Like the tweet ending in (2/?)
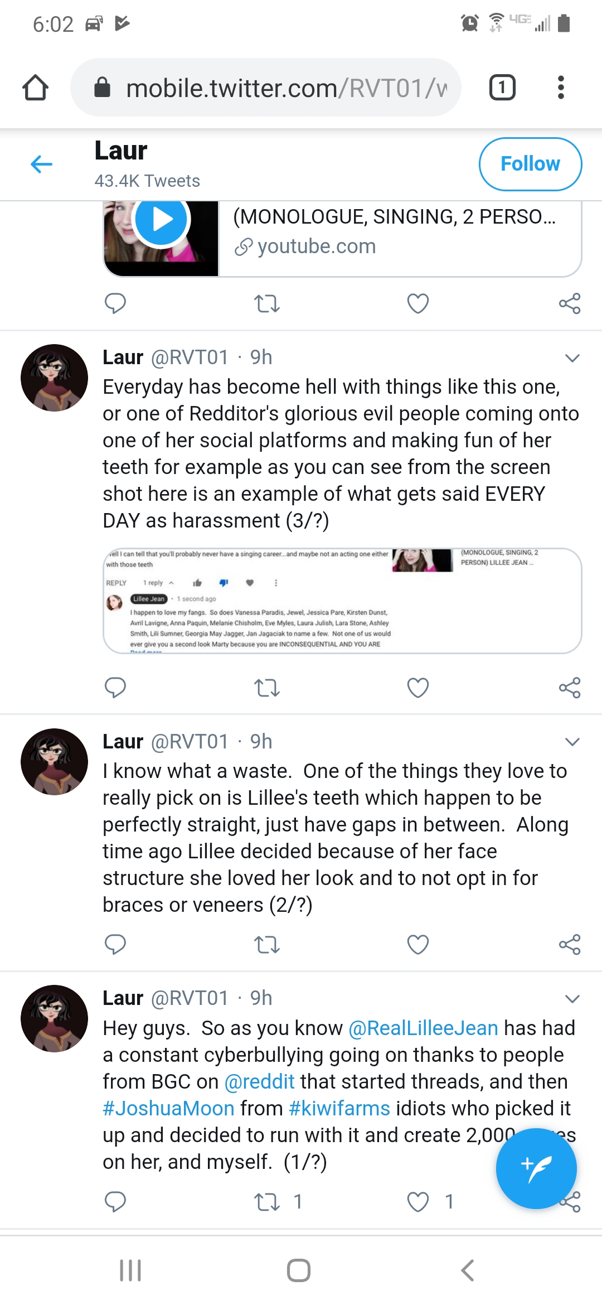 pos(418,944)
